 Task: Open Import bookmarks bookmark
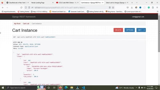(9, 11)
